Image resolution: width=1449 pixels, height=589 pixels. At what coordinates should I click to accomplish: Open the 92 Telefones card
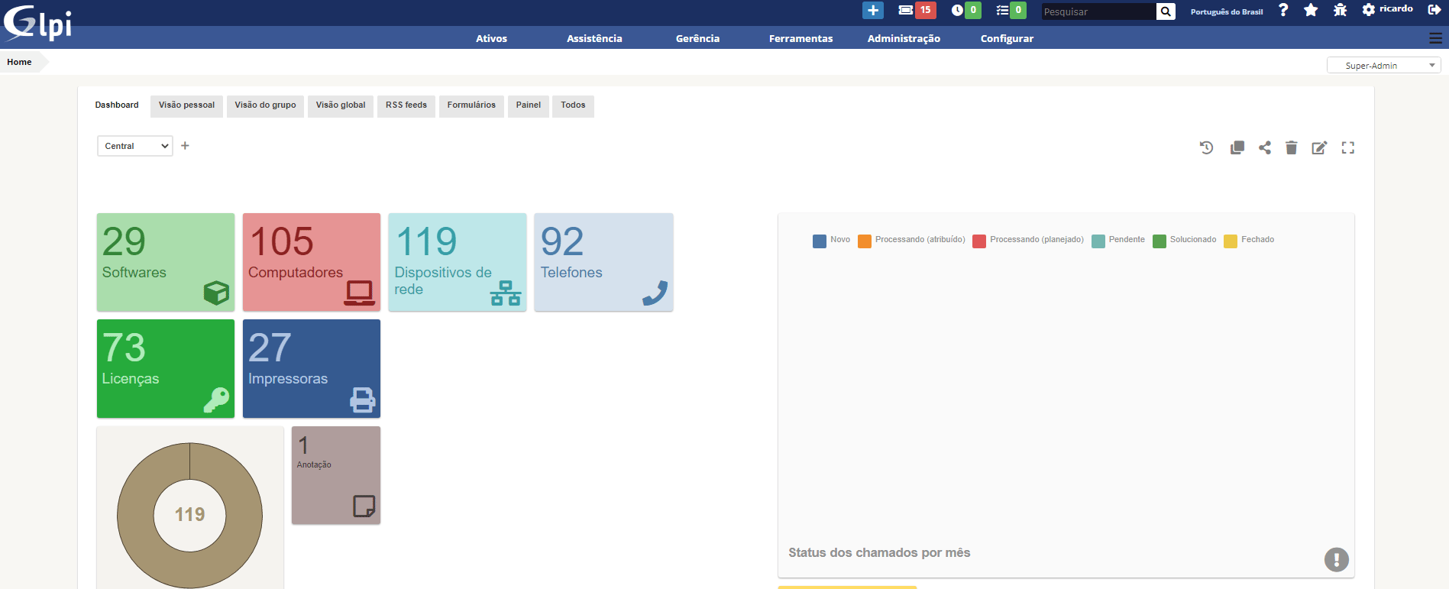tap(603, 262)
